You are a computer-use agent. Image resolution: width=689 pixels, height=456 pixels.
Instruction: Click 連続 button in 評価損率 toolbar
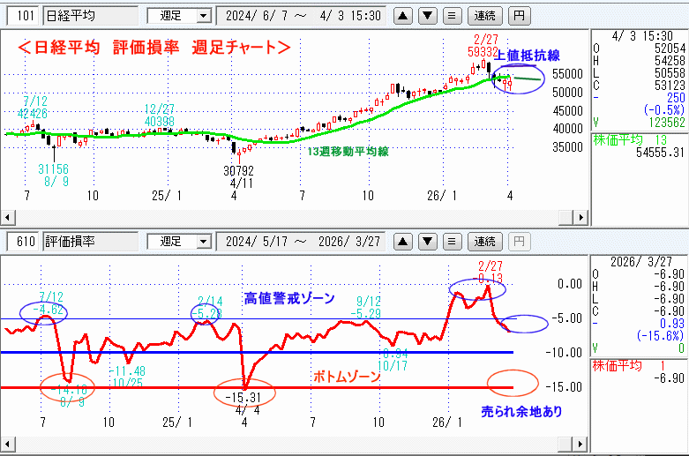(484, 242)
